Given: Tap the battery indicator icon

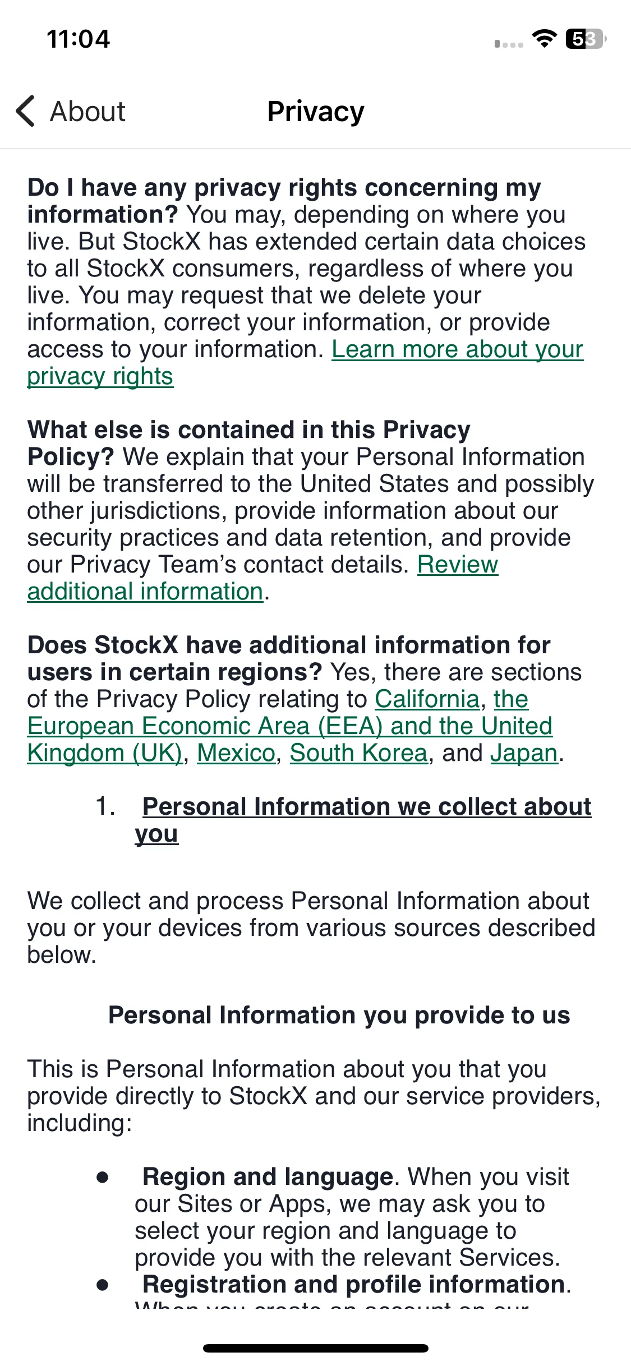Looking at the screenshot, I should click(x=586, y=39).
